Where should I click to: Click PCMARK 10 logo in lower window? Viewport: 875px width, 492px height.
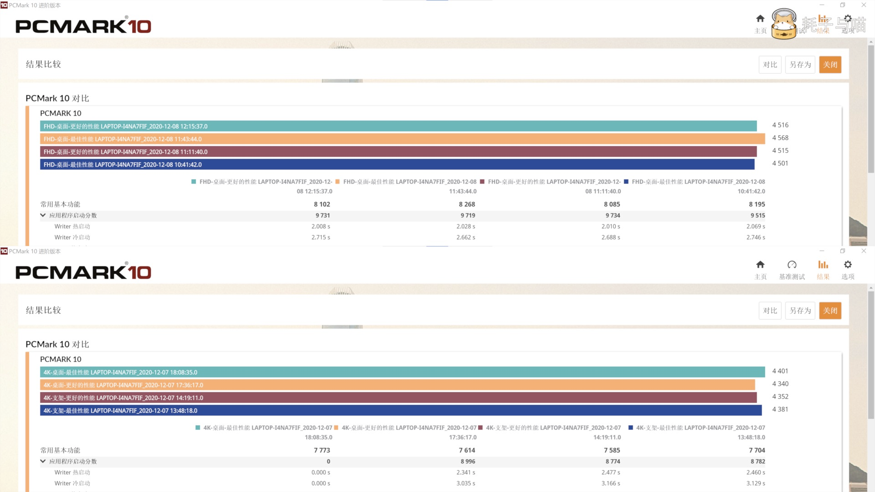coord(83,272)
